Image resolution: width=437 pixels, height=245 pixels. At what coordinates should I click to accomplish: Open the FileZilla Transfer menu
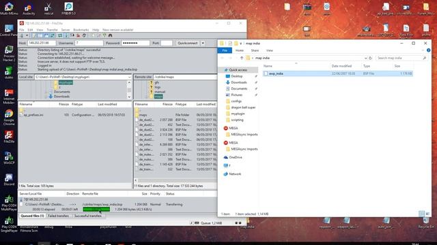pyautogui.click(x=52, y=30)
